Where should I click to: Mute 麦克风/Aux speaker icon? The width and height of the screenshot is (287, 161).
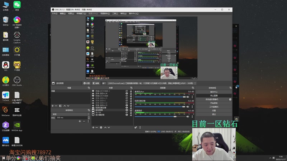click(x=188, y=97)
